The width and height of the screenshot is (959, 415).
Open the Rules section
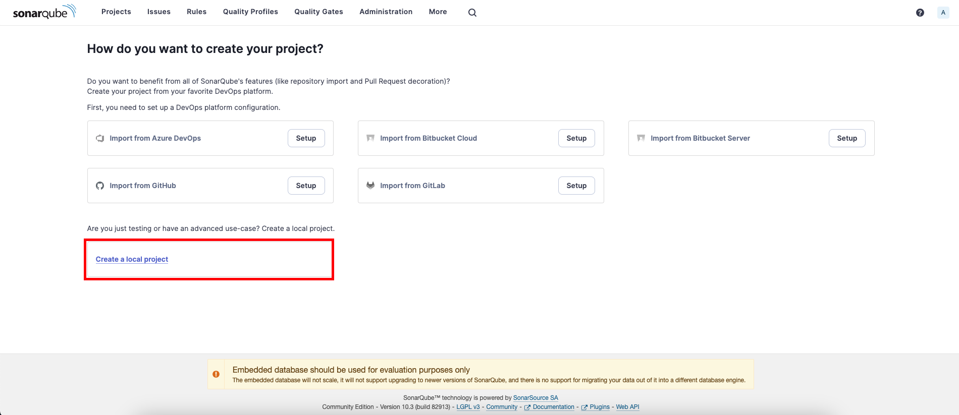(x=197, y=12)
